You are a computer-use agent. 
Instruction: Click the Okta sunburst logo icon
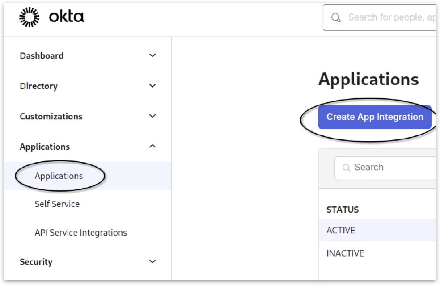point(30,17)
